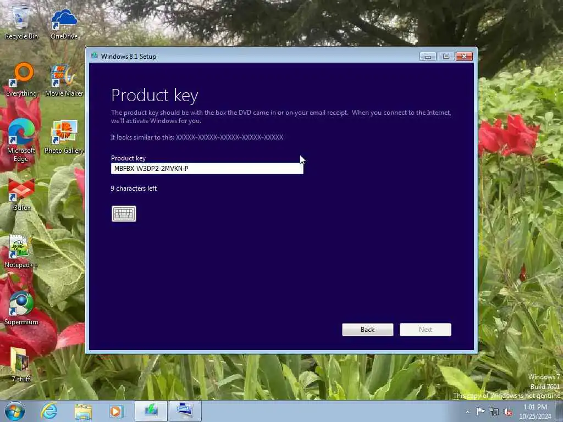
Task: Launch r3dfox browser shortcut
Action: 21,195
